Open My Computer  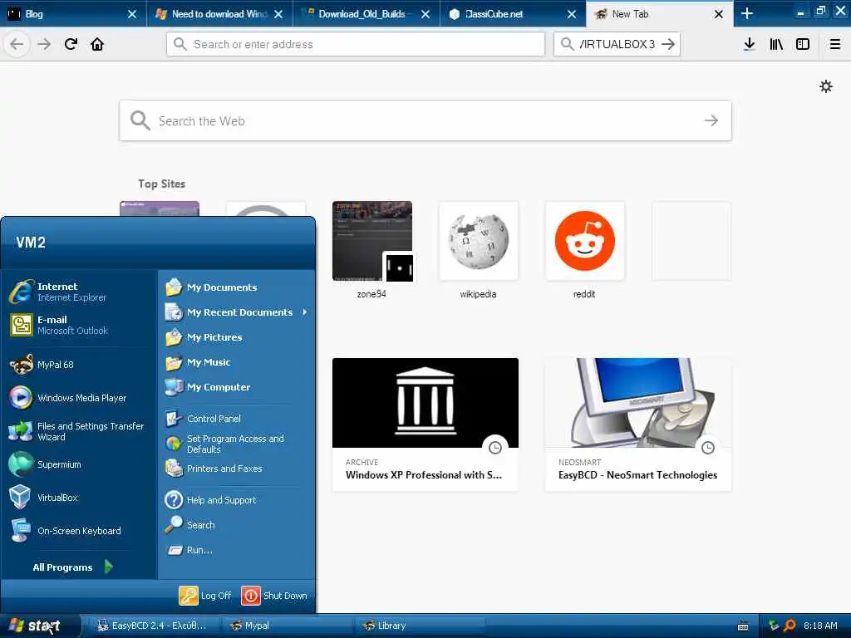coord(237,387)
